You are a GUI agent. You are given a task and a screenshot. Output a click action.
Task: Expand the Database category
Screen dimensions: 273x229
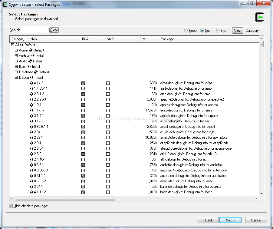[x=16, y=72]
